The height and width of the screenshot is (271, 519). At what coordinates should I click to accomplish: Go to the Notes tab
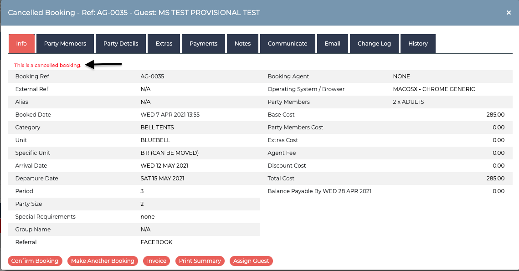point(242,44)
